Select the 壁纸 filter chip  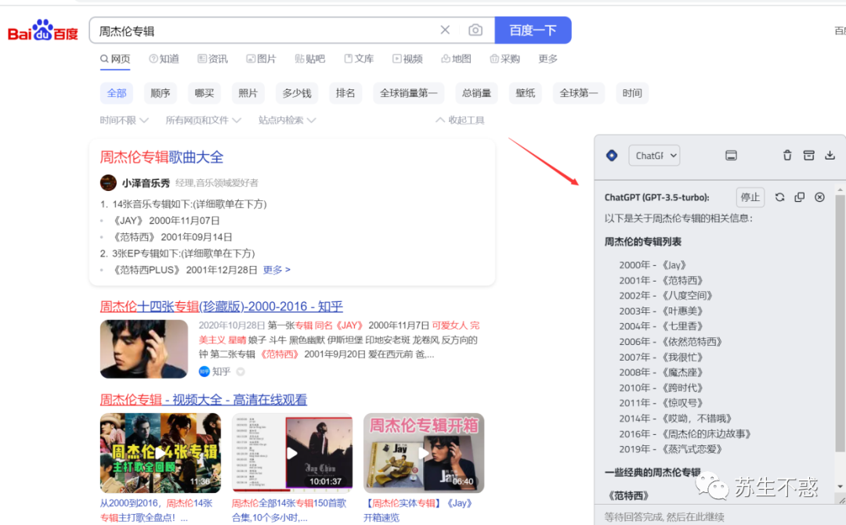525,93
